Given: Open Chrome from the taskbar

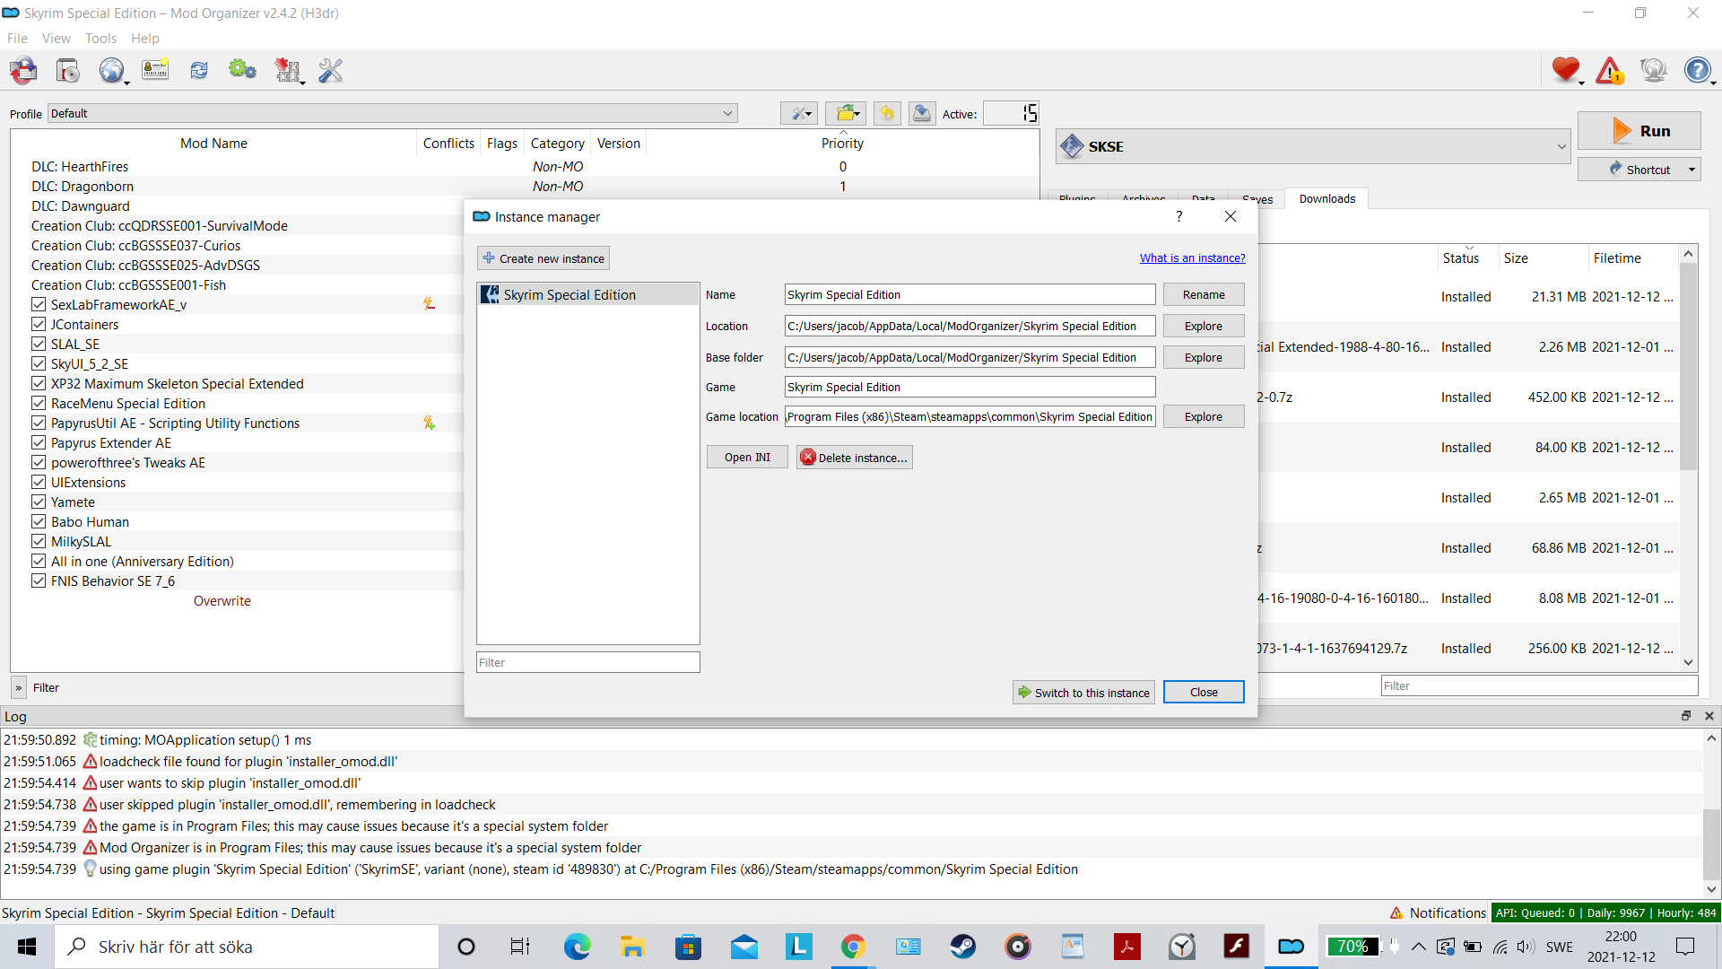Looking at the screenshot, I should coord(852,947).
